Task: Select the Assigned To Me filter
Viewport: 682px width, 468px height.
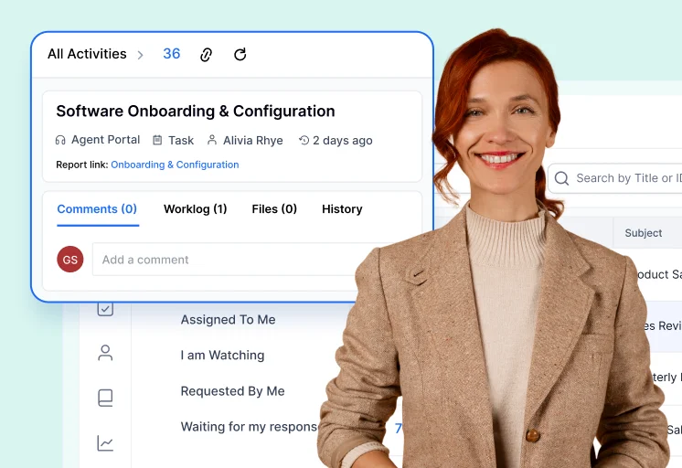Action: 229,320
